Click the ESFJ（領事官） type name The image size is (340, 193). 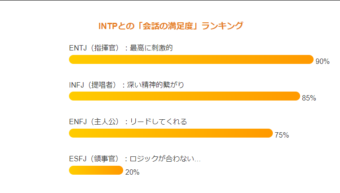(x=93, y=159)
